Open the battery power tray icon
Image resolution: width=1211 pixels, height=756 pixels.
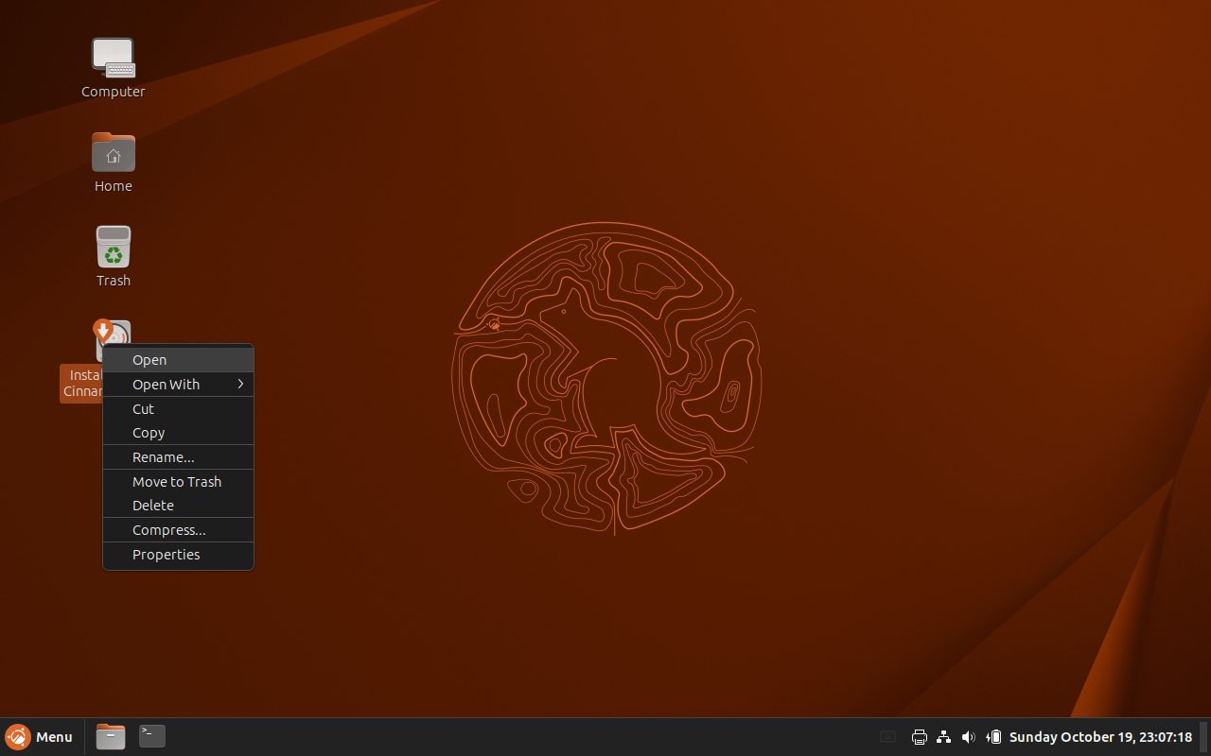tap(993, 737)
